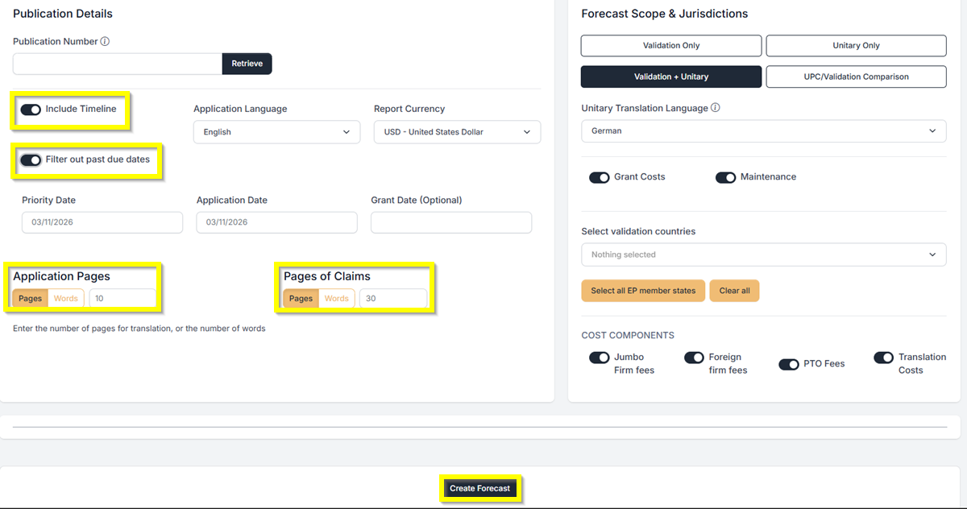Switch to UPC/Validation Comparison scope
Viewport: 967px width, 509px height.
tap(856, 77)
